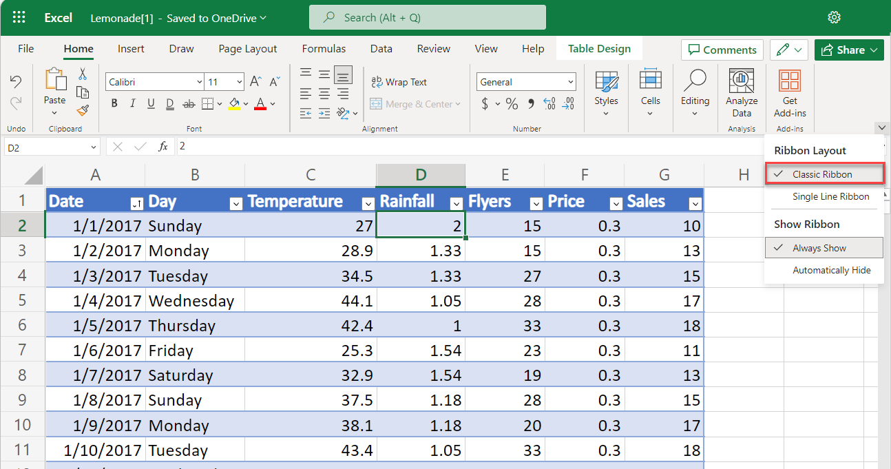The height and width of the screenshot is (469, 891).
Task: Cancel the formula bar entry with X
Action: pyautogui.click(x=118, y=147)
